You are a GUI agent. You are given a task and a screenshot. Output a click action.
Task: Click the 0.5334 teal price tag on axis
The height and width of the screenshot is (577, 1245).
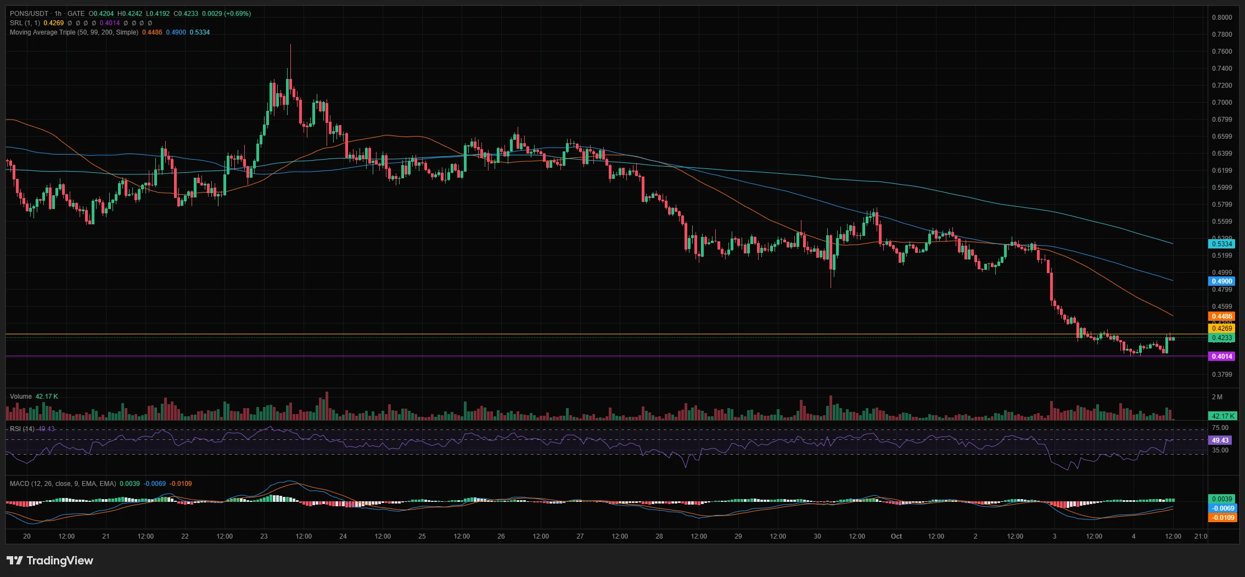click(1222, 244)
